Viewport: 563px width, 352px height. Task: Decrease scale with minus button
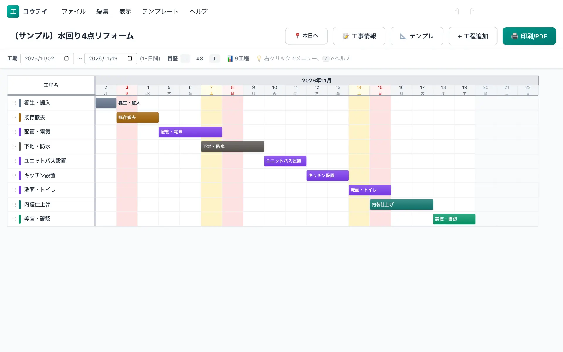185,59
